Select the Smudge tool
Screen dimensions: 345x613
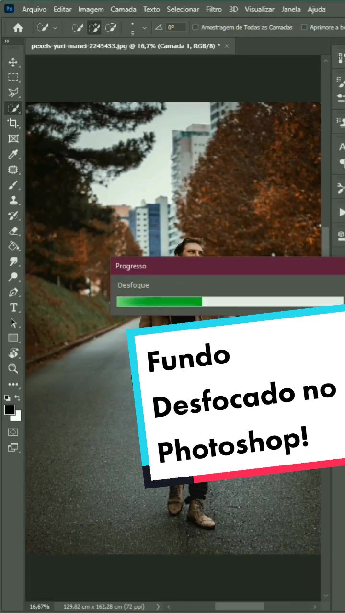pos(13,261)
